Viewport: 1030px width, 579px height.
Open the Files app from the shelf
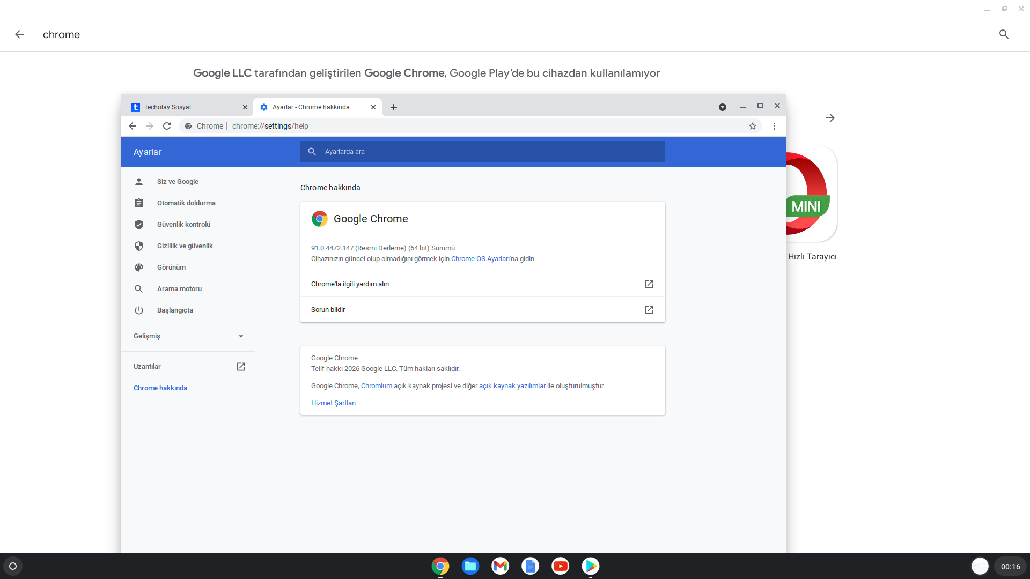470,566
